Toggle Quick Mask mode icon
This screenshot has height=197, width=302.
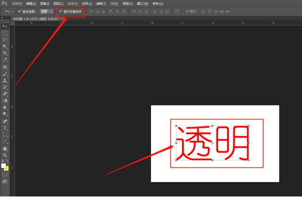[4, 175]
